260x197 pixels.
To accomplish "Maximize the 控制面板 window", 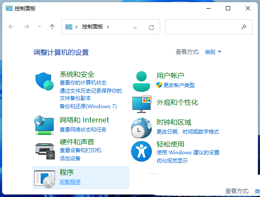I will (228, 8).
